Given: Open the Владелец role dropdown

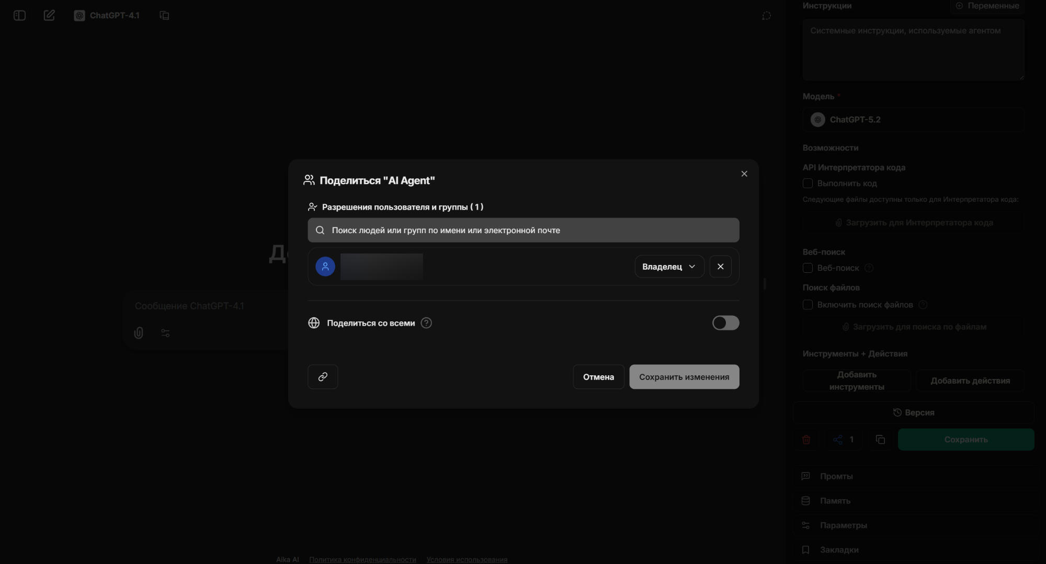Looking at the screenshot, I should coord(669,267).
